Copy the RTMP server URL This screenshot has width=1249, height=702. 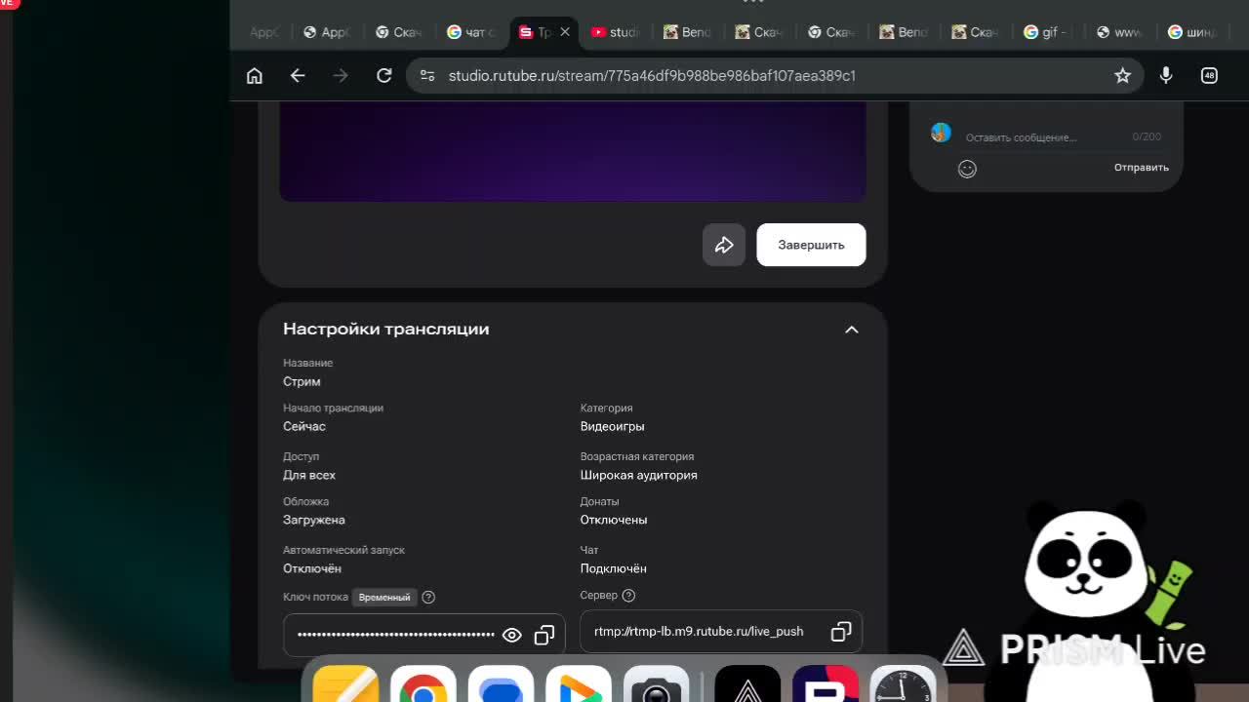pyautogui.click(x=841, y=632)
